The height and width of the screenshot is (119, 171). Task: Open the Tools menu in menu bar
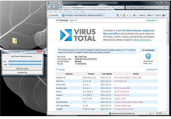tap(76, 12)
